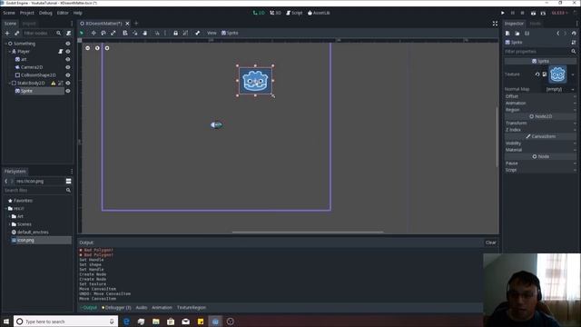581x327 pixels.
Task: Load existing resource in Inspector
Action: pyautogui.click(x=517, y=34)
